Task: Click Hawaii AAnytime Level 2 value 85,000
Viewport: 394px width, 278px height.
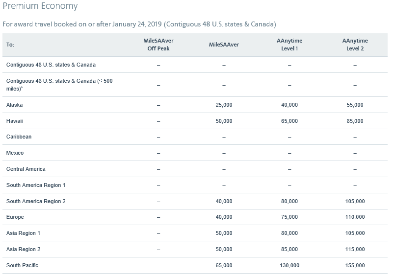Action: point(355,121)
